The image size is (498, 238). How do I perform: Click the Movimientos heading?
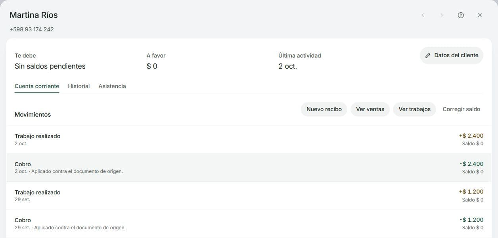tap(33, 115)
